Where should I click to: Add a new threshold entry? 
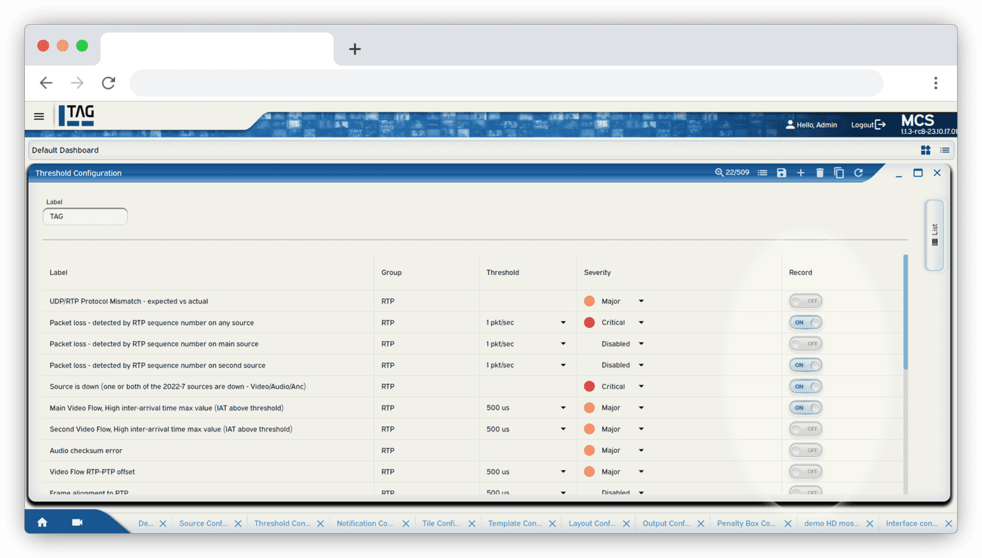coord(800,173)
